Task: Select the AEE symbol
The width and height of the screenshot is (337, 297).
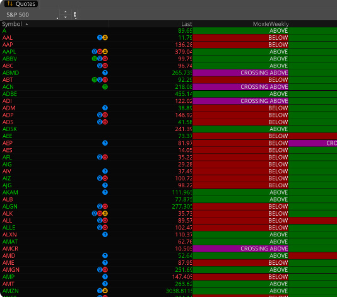Action: 8,136
